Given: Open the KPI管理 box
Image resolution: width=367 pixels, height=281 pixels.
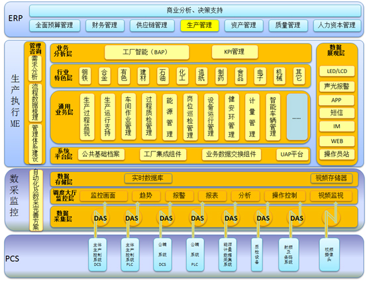Looking at the screenshot, I should coord(235,52).
